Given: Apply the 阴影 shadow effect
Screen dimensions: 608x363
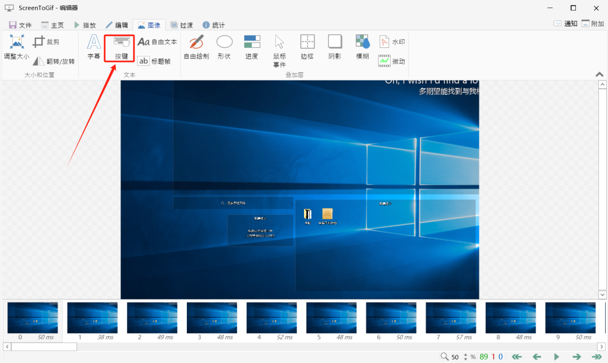Looking at the screenshot, I should coord(335,47).
